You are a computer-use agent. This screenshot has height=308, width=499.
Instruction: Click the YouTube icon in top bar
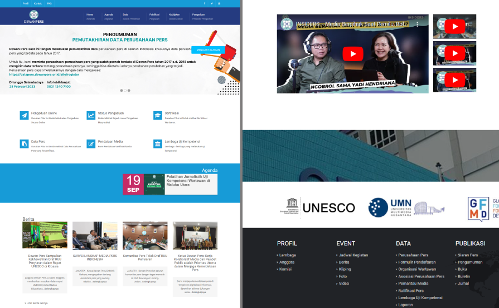[x=219, y=3]
